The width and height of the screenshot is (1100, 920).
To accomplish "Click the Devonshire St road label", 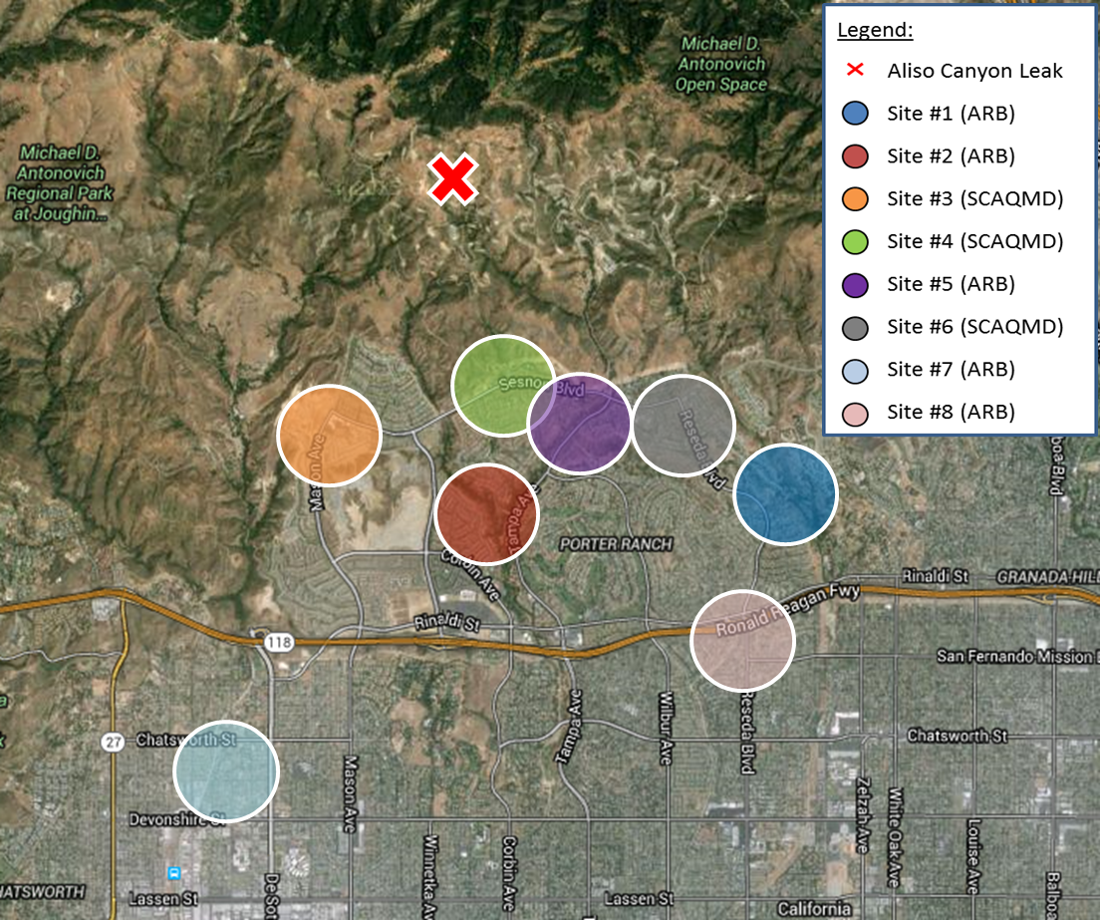I will click(x=177, y=819).
